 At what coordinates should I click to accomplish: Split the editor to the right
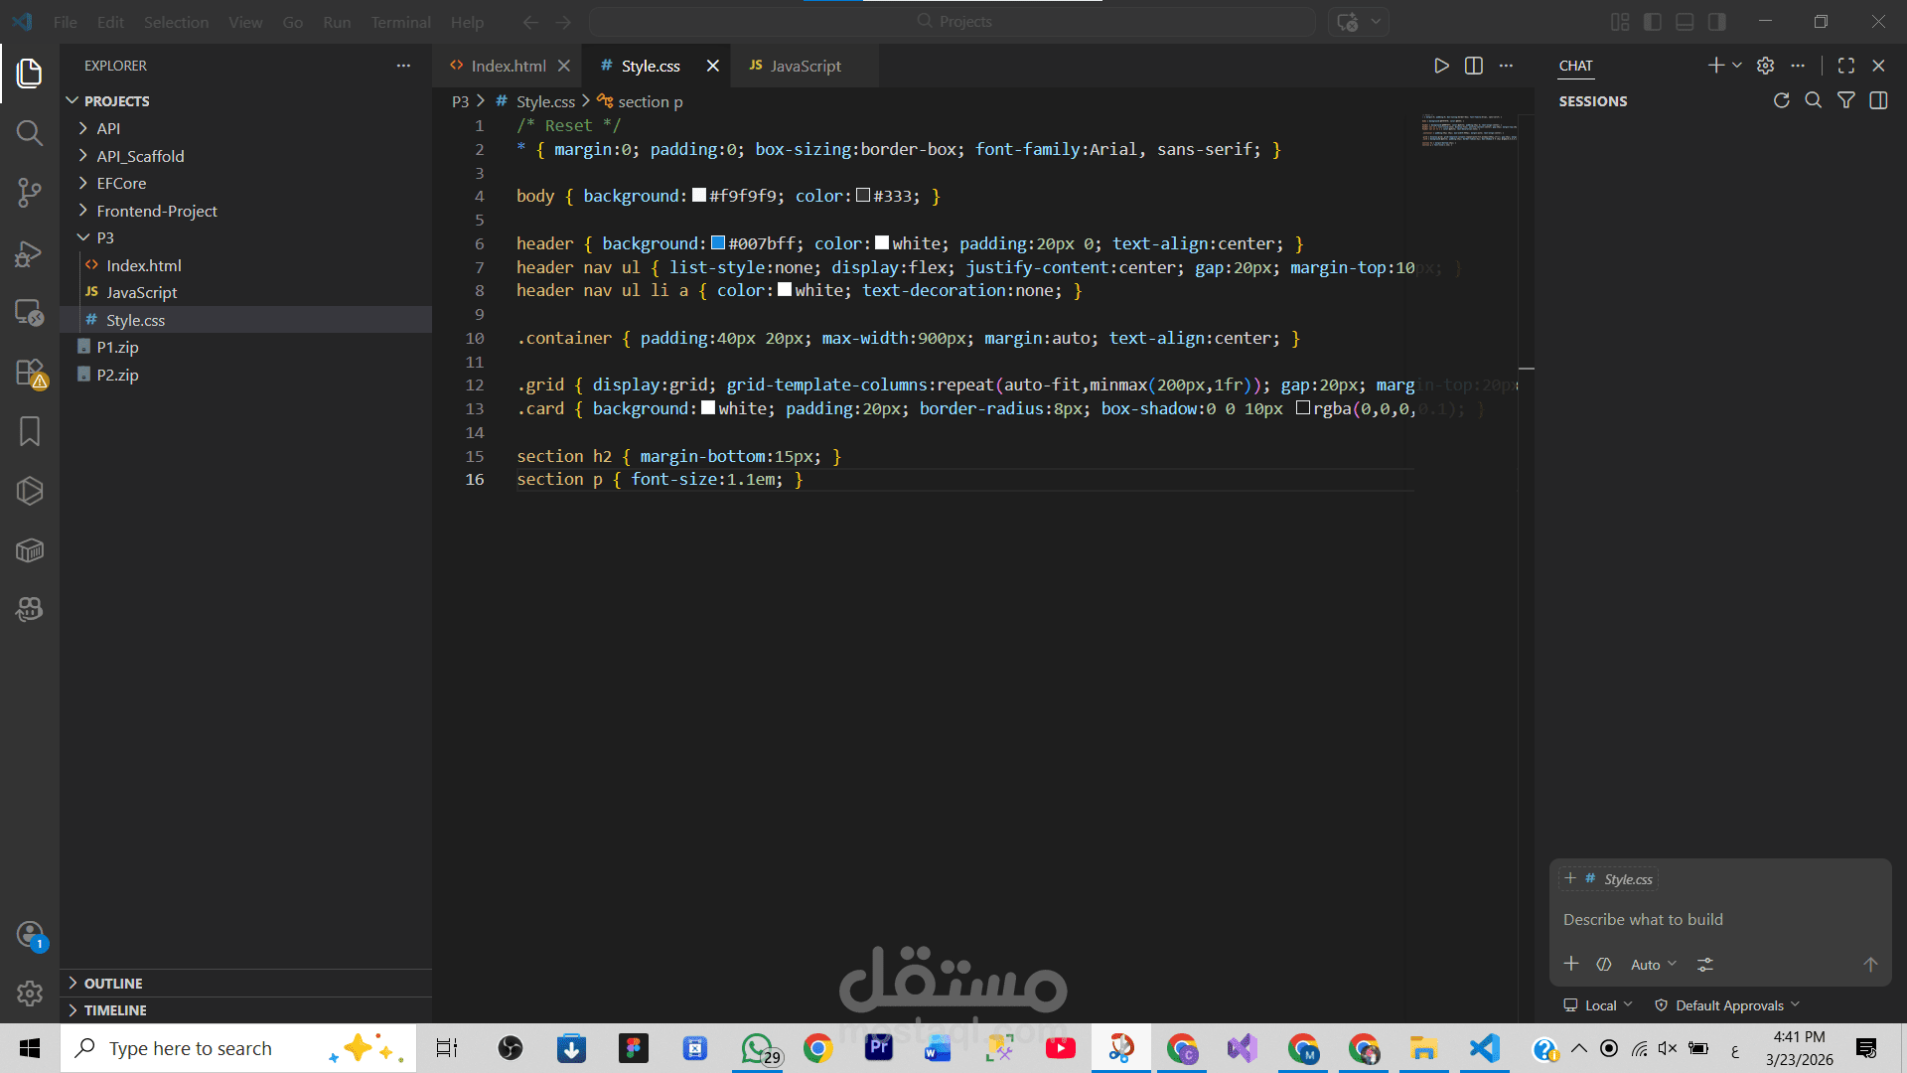tap(1474, 66)
